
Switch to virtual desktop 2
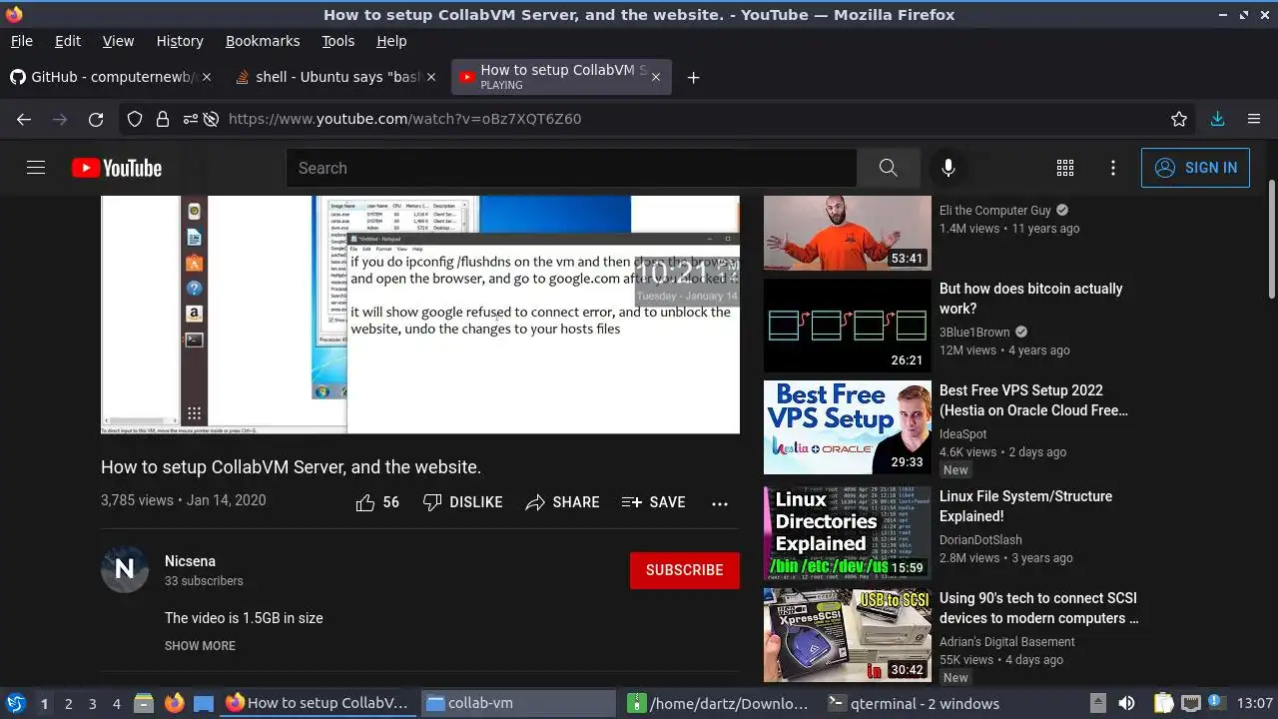coord(68,703)
